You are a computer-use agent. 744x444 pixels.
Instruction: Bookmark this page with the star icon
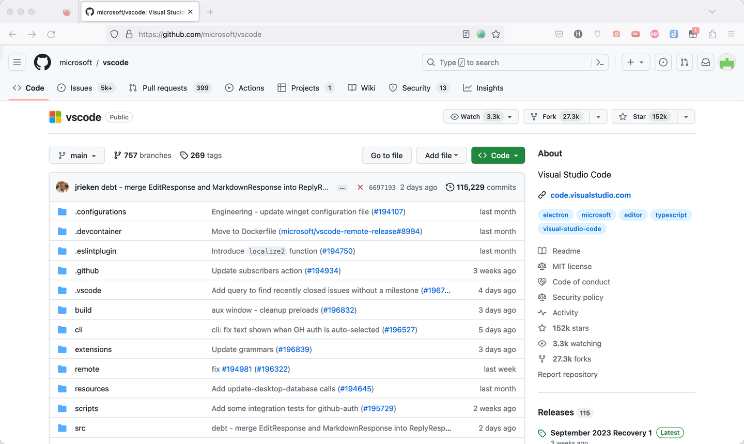pyautogui.click(x=496, y=34)
